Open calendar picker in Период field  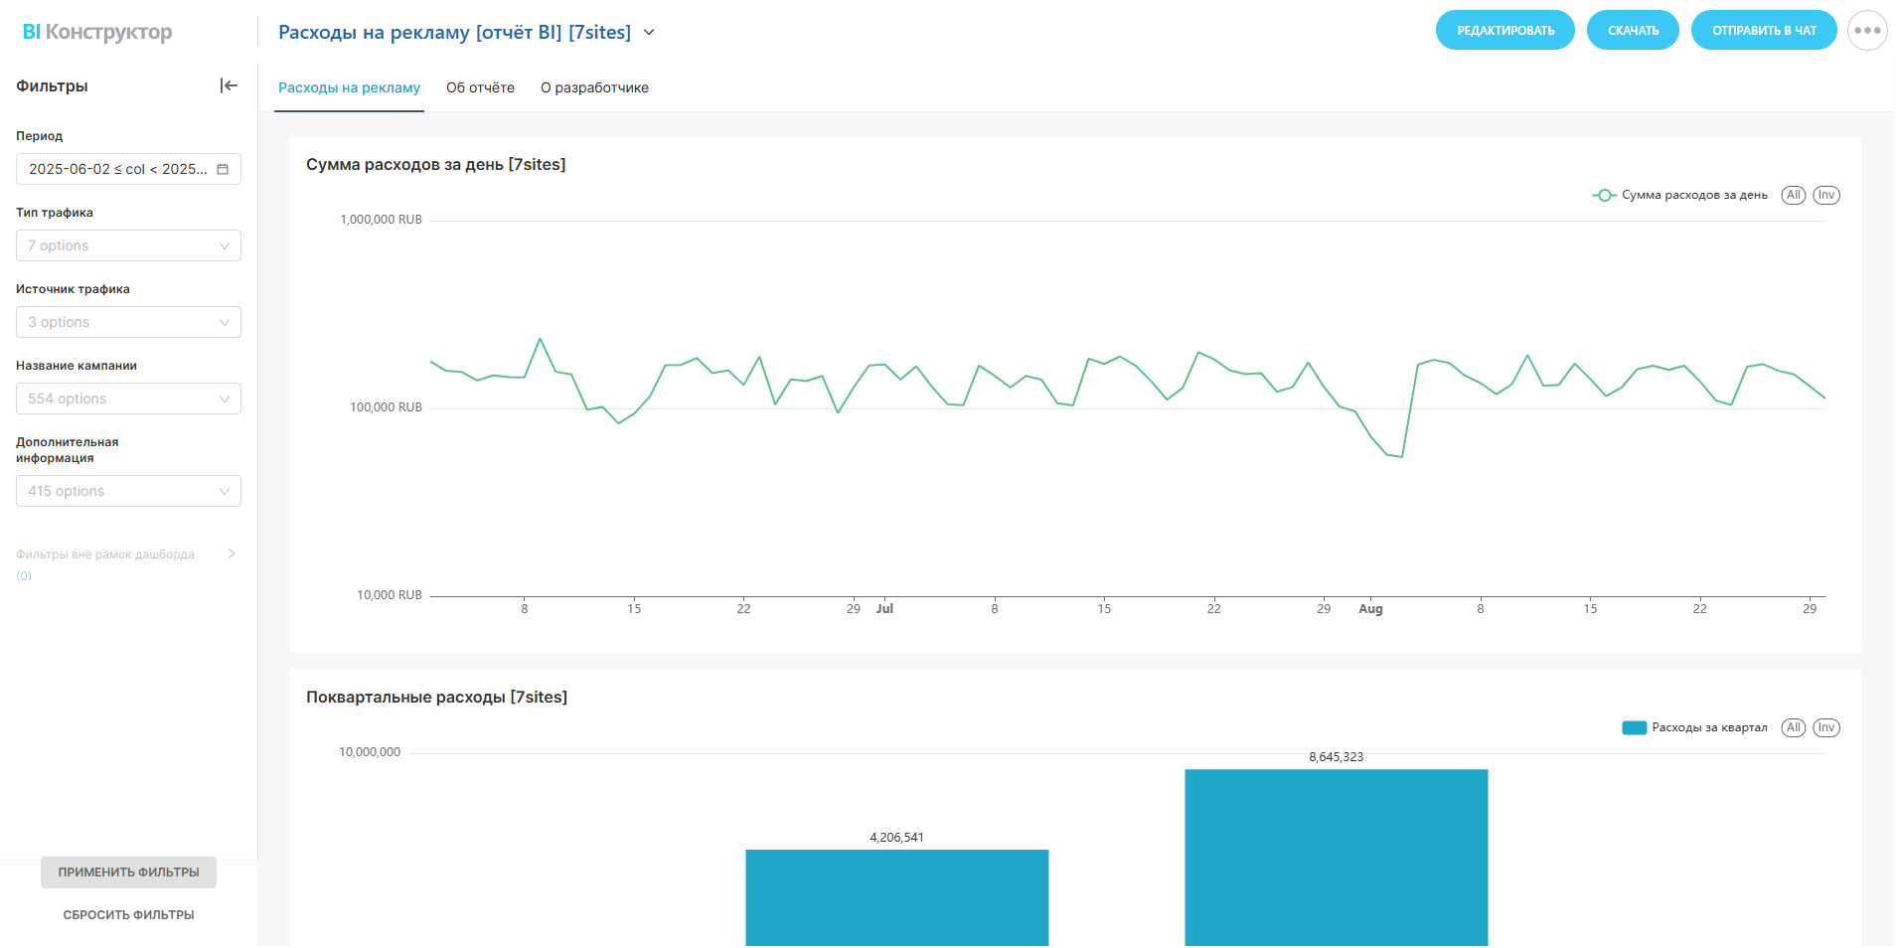click(x=223, y=169)
